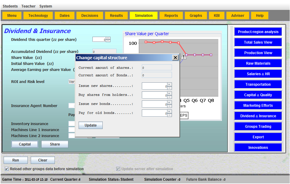This screenshot has width=290, height=184.
Task: Open the Product/region analysis view
Action: [258, 32]
